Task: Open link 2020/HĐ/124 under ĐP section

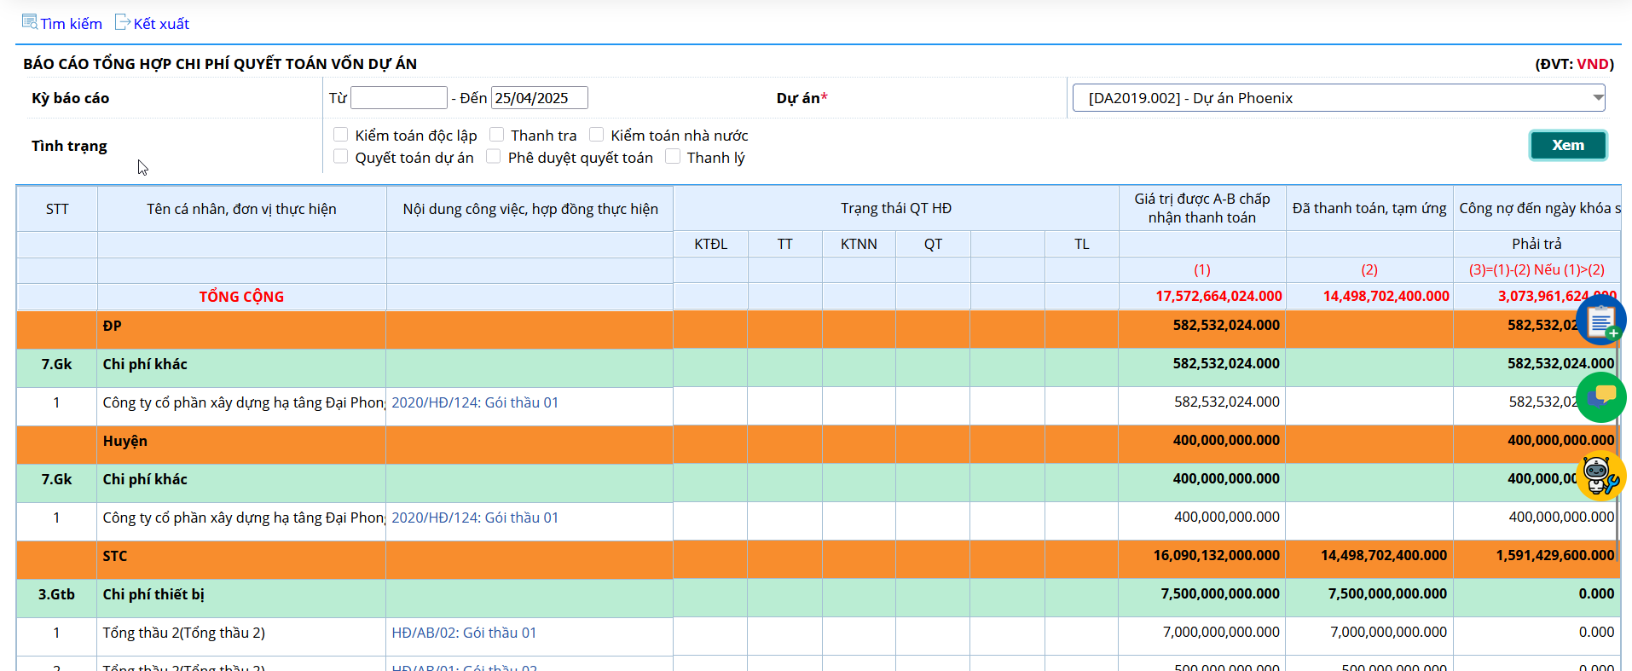Action: (x=475, y=402)
